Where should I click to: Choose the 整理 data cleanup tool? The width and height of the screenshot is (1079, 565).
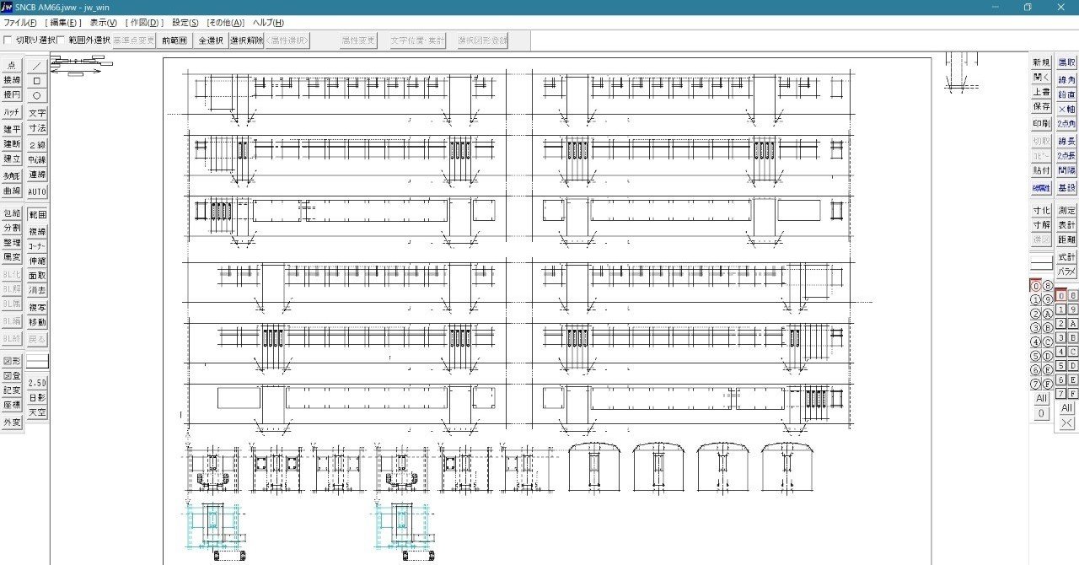pyautogui.click(x=12, y=244)
